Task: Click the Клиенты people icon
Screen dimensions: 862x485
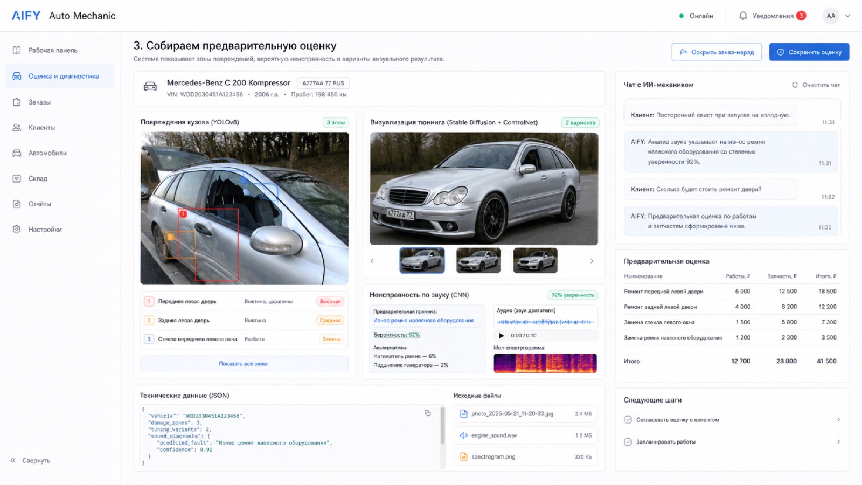Action: coord(17,128)
